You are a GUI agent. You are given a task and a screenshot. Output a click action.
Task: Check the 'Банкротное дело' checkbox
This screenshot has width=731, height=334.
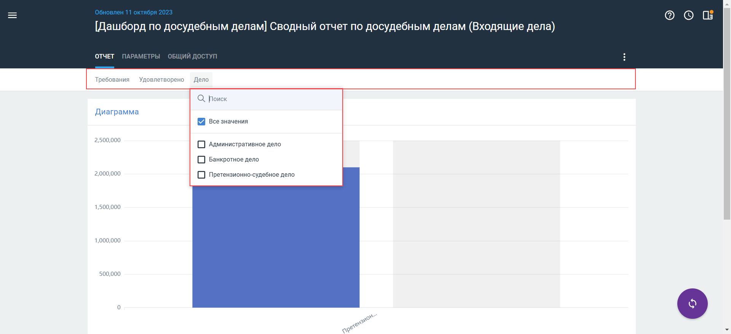point(201,160)
